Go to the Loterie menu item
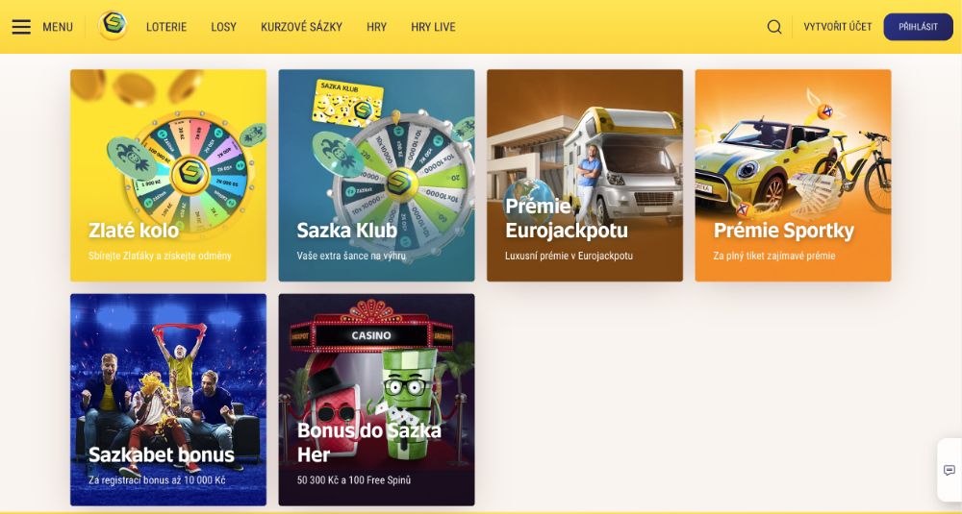962x514 pixels. pyautogui.click(x=166, y=27)
